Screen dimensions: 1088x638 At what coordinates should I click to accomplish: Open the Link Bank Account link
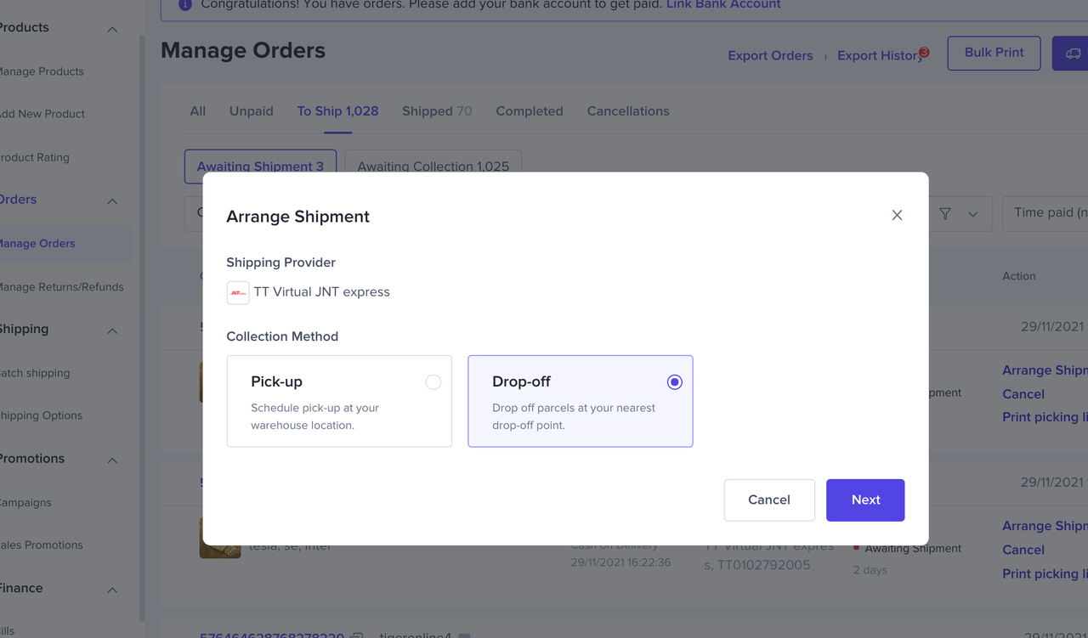coord(722,5)
